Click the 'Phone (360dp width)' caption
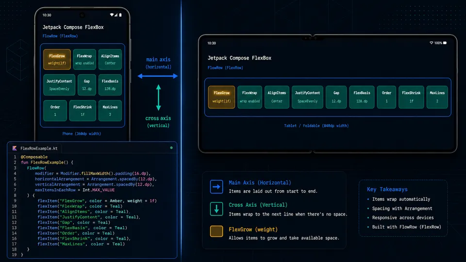This screenshot has width=466, height=262. pos(82,134)
